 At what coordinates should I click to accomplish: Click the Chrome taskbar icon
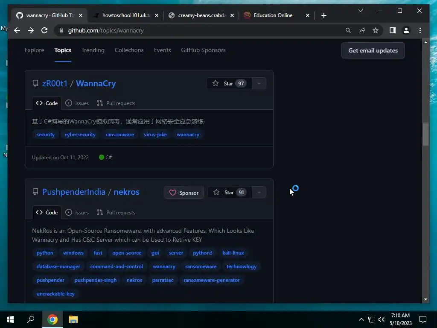[x=52, y=319]
